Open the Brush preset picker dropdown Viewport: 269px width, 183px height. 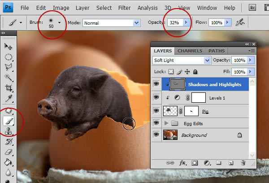pos(59,22)
